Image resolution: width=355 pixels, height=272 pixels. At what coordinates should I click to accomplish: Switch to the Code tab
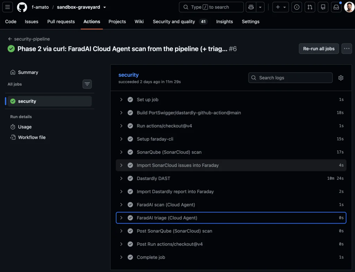pos(11,21)
